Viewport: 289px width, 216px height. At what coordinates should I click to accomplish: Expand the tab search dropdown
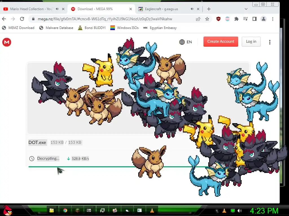coord(246,9)
